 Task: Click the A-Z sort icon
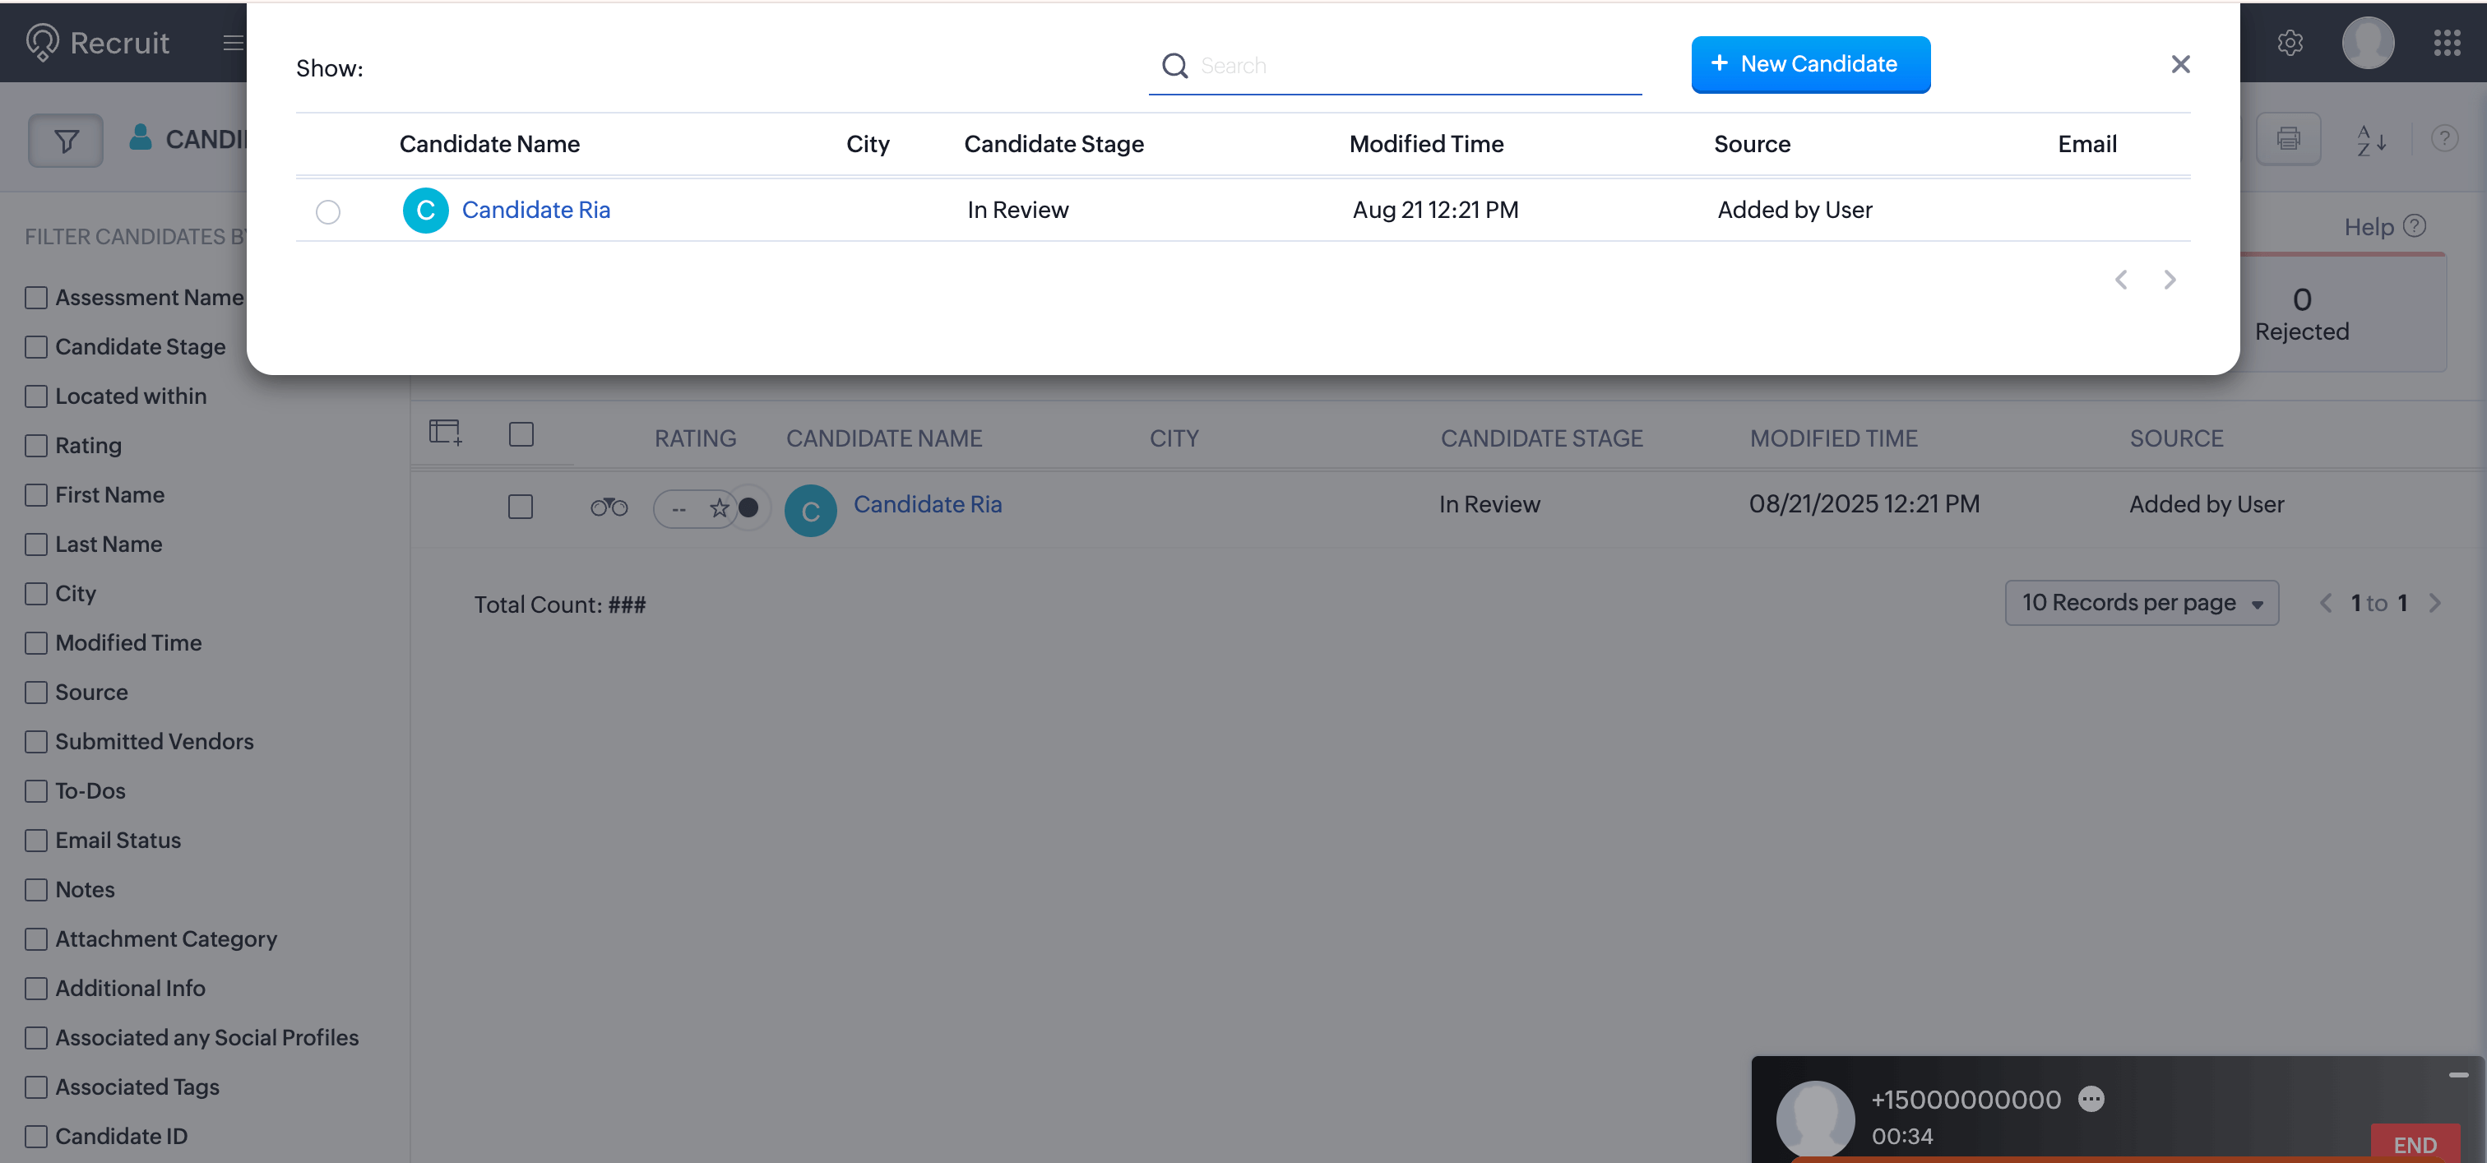(x=2370, y=140)
